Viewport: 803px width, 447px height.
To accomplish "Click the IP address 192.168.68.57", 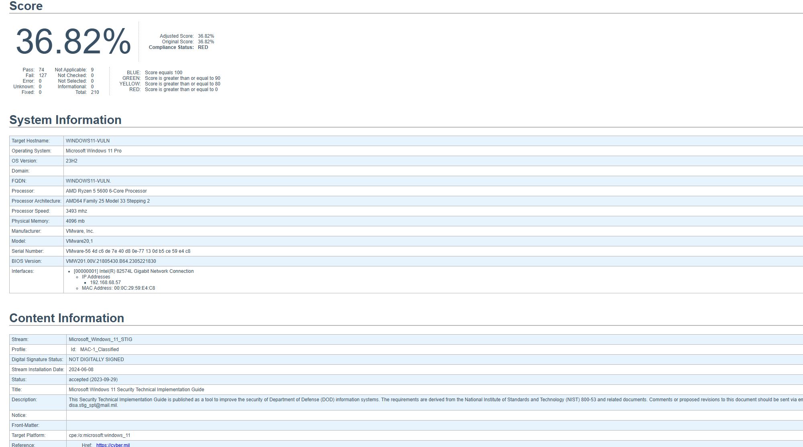I will point(105,282).
